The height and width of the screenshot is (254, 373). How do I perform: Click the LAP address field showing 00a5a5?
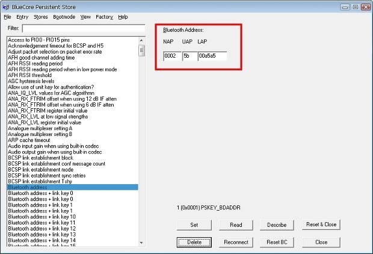pyautogui.click(x=212, y=56)
